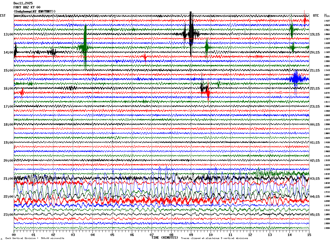331x242 pixels.
Task: Select the 04:15 UTC time label
Action: [315, 197]
